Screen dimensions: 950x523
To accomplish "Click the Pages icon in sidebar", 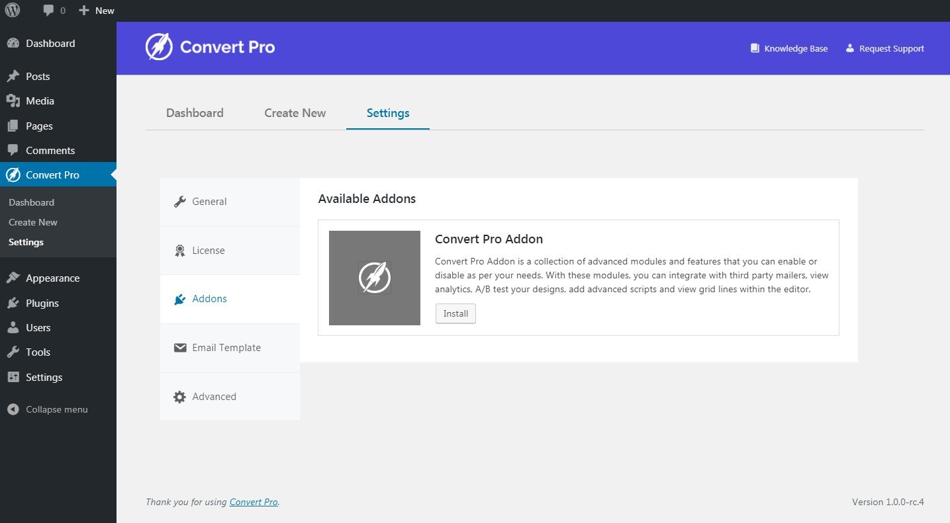I will click(x=13, y=126).
